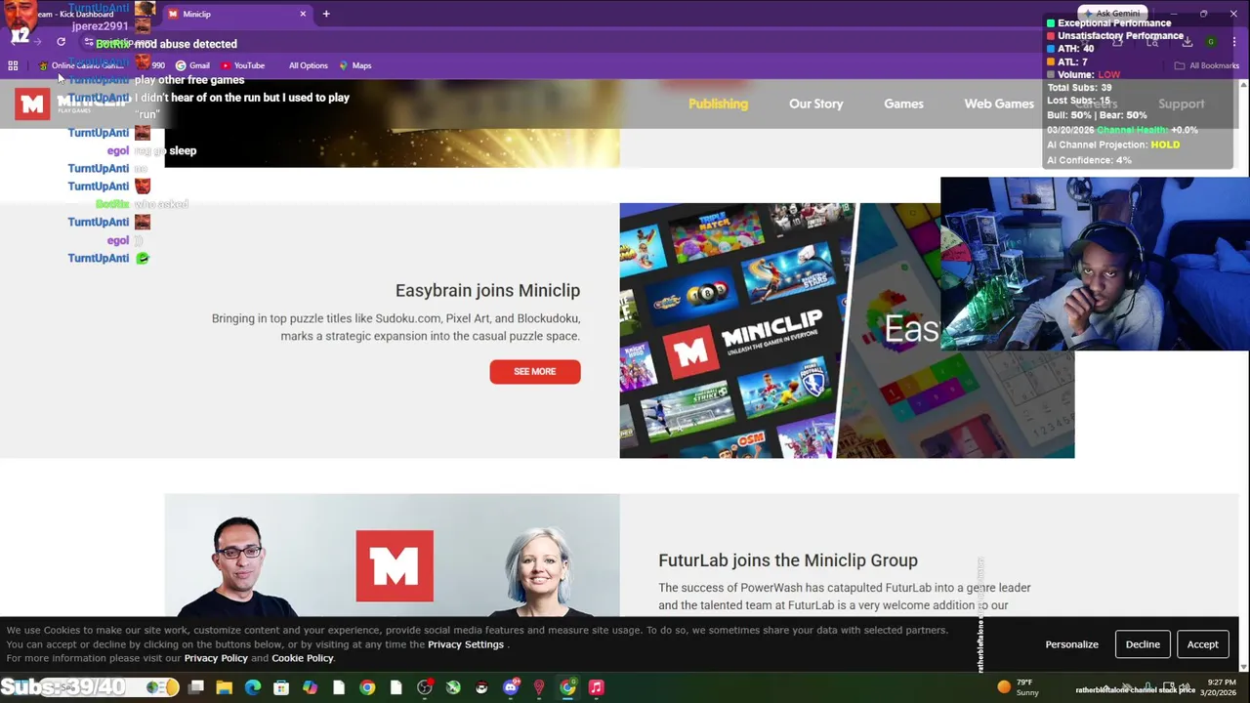Open the Chrome three-dot menu
Image resolution: width=1250 pixels, height=703 pixels.
pos(1234,42)
